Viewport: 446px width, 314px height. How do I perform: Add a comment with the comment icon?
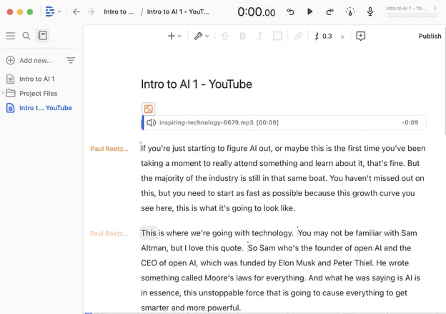pos(360,36)
